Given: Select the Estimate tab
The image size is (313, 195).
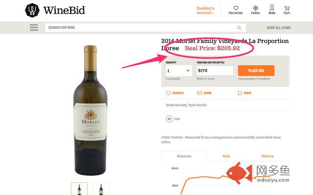Looking at the screenshot, I should (x=184, y=156).
